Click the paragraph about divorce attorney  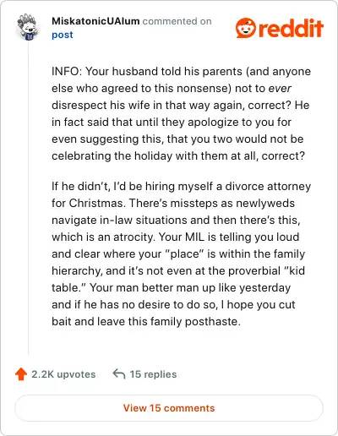tap(181, 253)
